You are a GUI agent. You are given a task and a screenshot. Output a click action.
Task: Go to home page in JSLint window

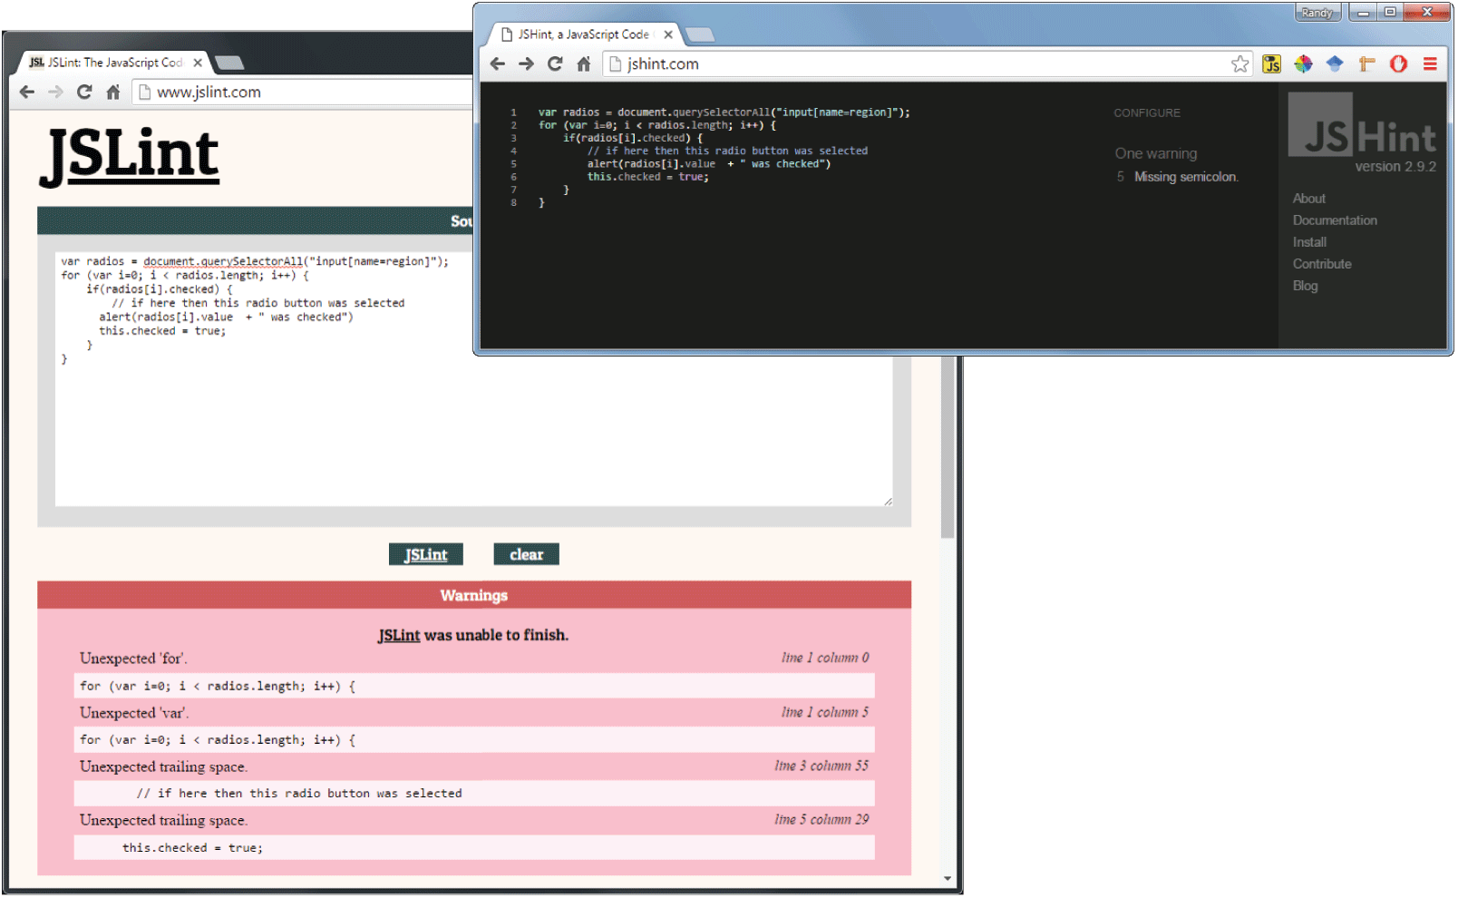(x=113, y=93)
